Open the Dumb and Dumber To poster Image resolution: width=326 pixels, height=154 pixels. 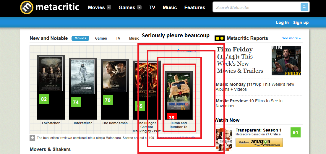tap(179, 91)
